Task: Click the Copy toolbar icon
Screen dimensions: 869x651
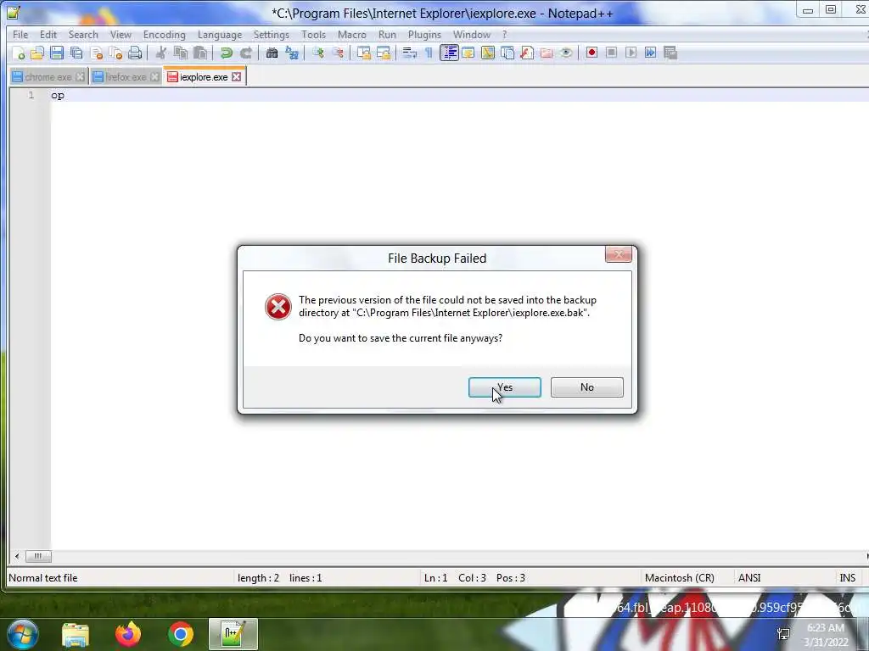Action: (x=181, y=53)
